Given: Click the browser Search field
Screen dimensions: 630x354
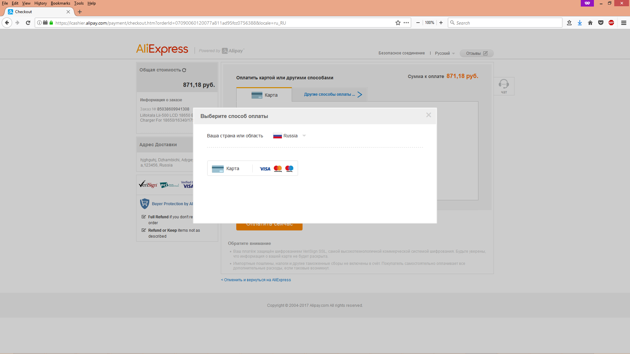Looking at the screenshot, I should tap(505, 23).
